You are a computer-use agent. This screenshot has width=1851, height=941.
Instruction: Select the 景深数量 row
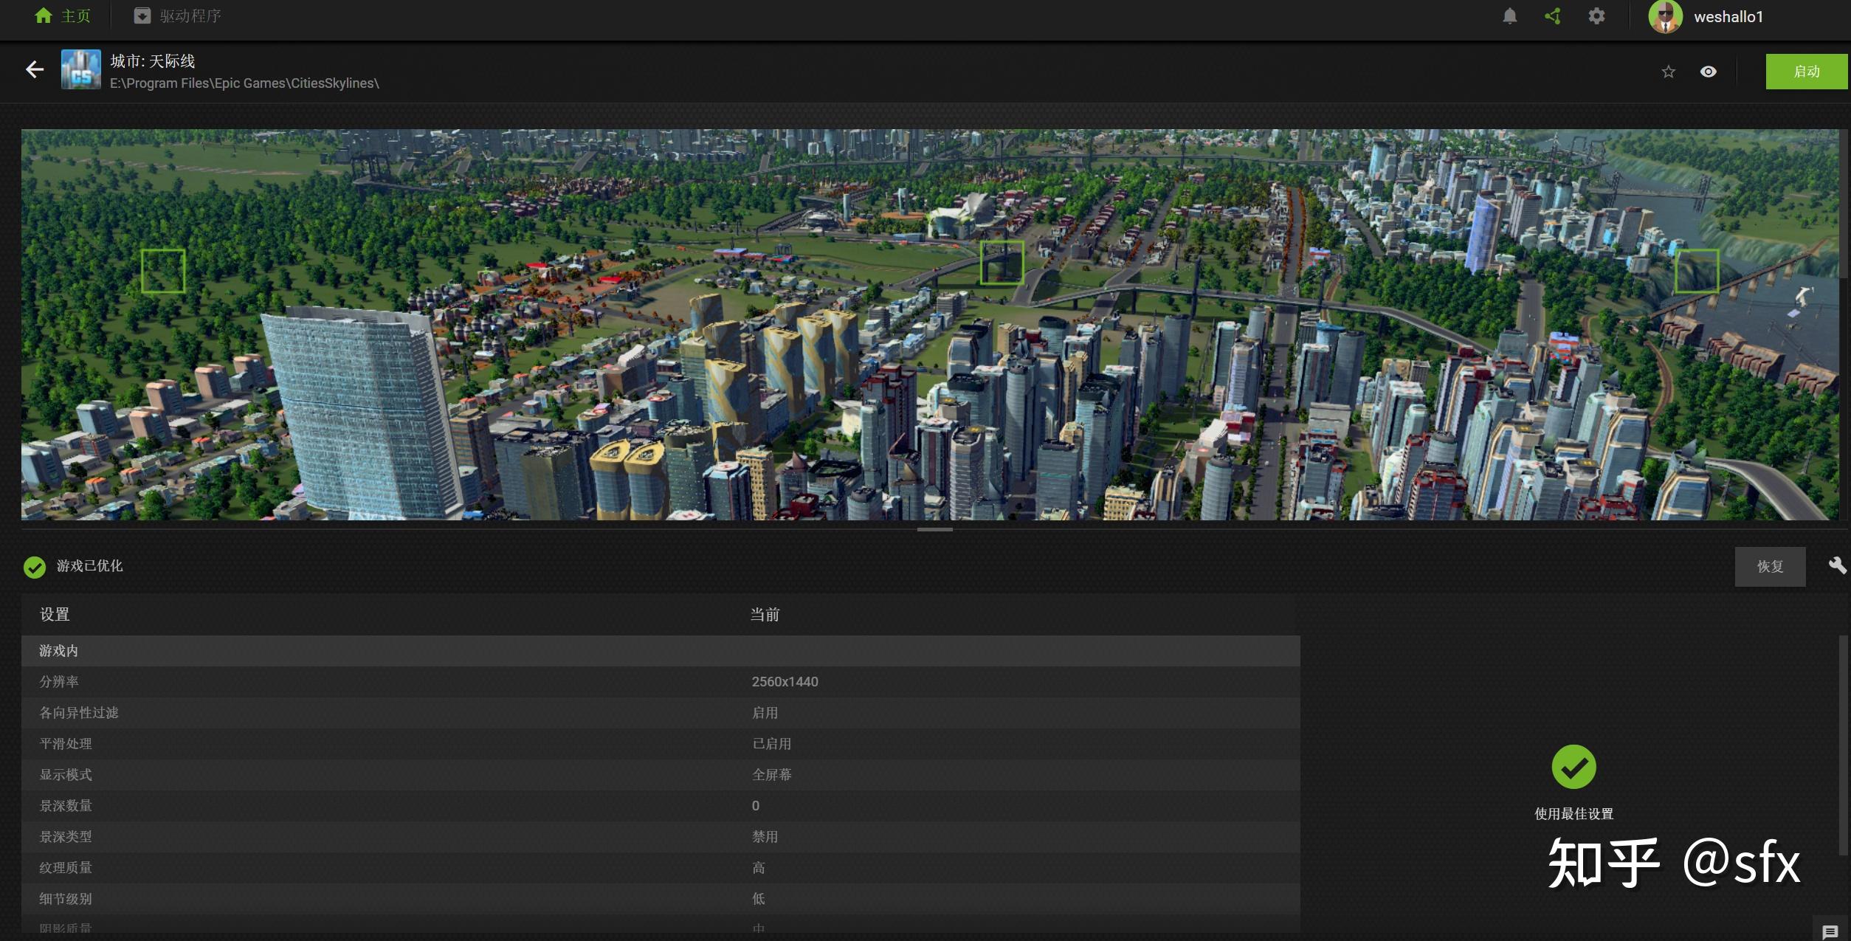coord(661,806)
